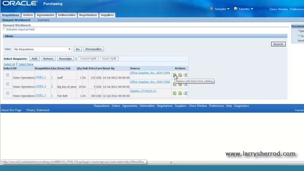Click the Add button
The width and height of the screenshot is (304, 171).
pos(34,58)
